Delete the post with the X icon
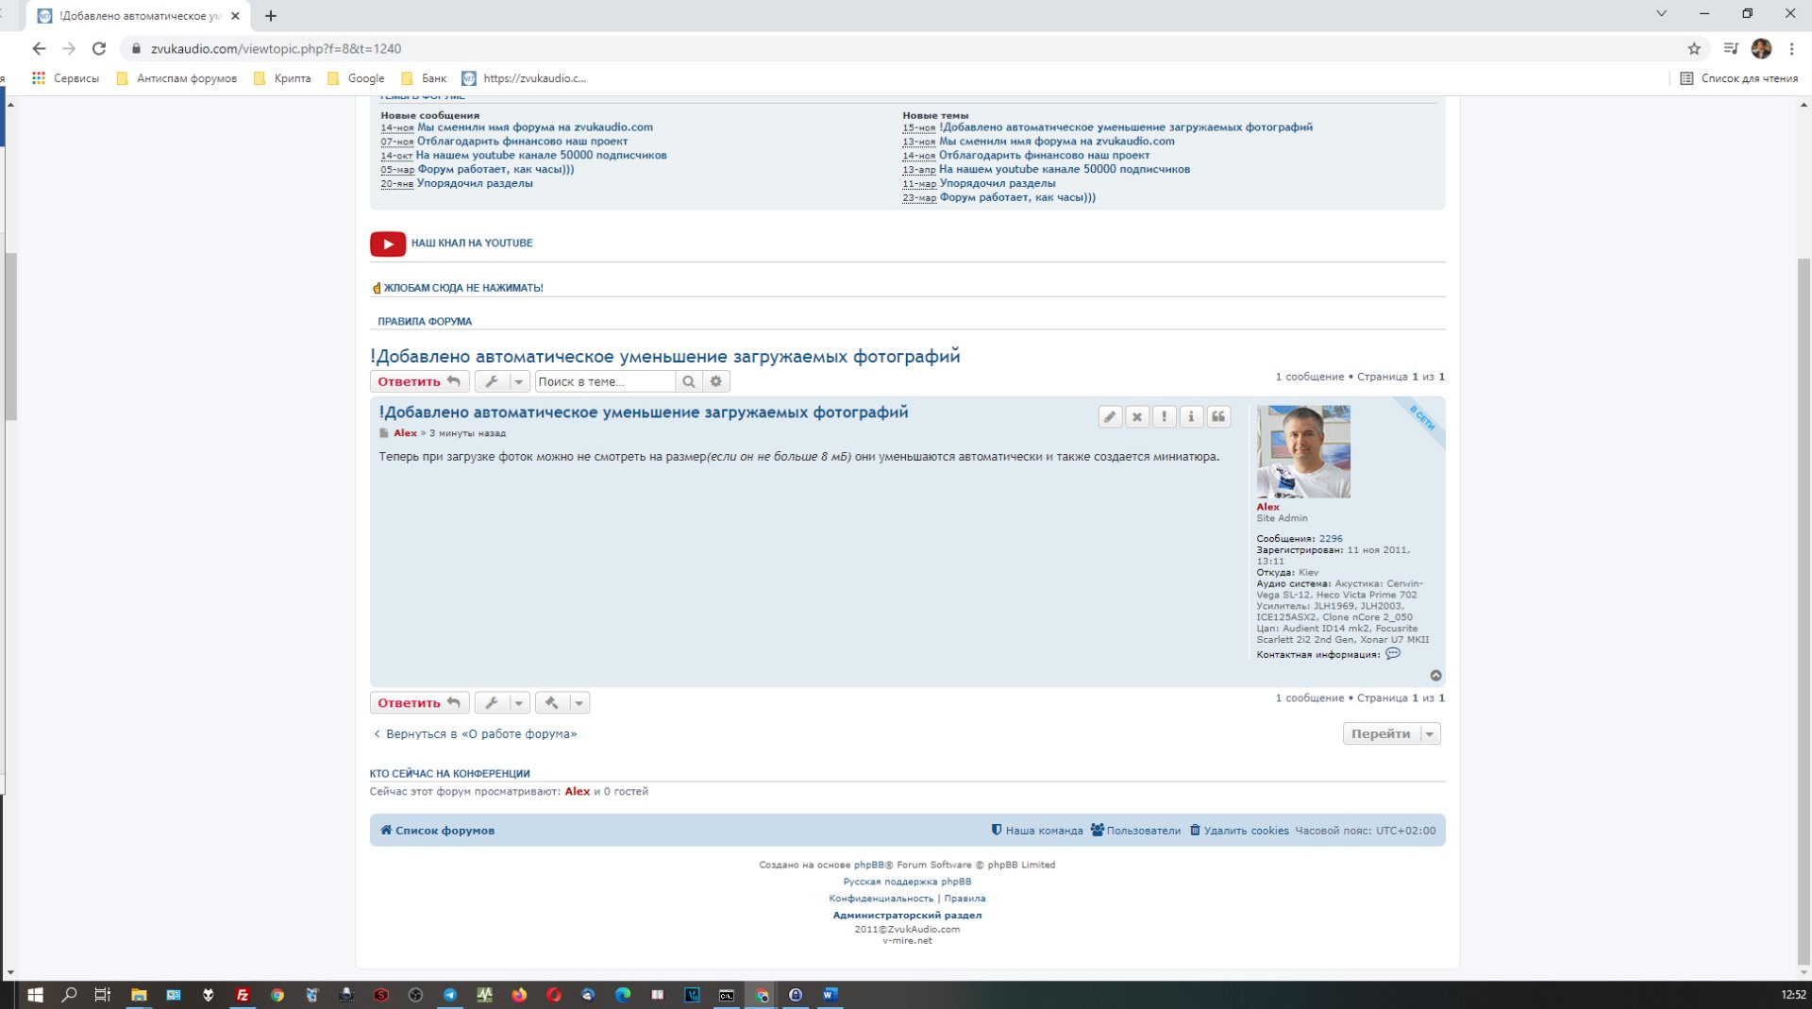The image size is (1812, 1009). pos(1137,417)
